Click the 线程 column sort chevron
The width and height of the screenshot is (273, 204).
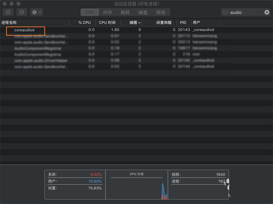(139, 23)
